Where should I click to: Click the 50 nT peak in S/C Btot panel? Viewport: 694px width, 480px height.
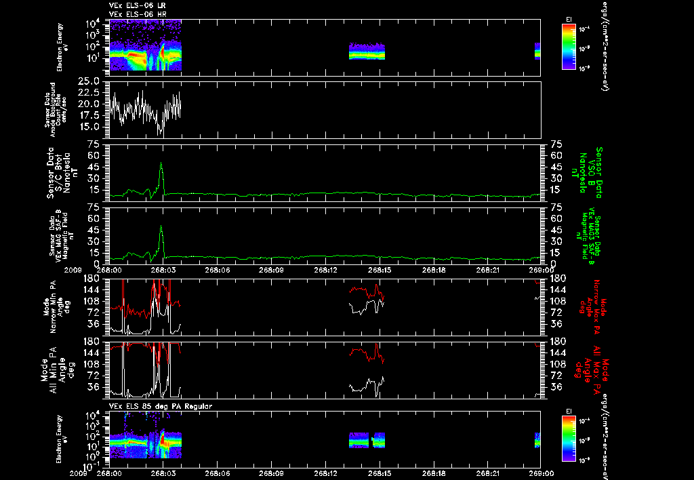(161, 164)
